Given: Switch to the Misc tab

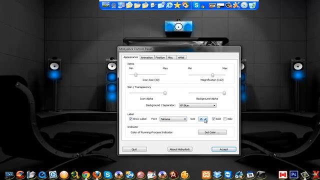Looking at the screenshot, I should coord(171,57).
